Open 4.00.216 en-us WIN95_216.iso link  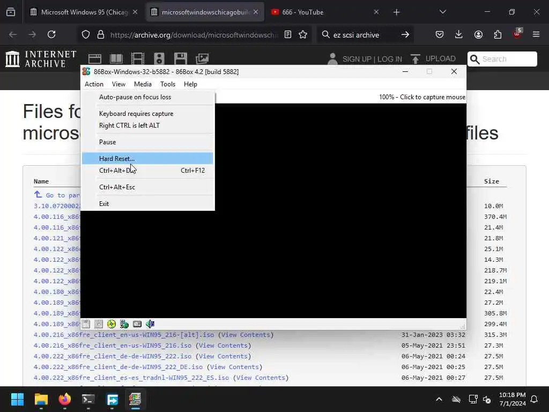coord(113,345)
